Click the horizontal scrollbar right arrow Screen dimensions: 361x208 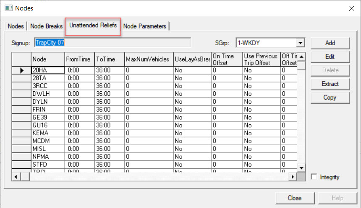tap(293, 177)
